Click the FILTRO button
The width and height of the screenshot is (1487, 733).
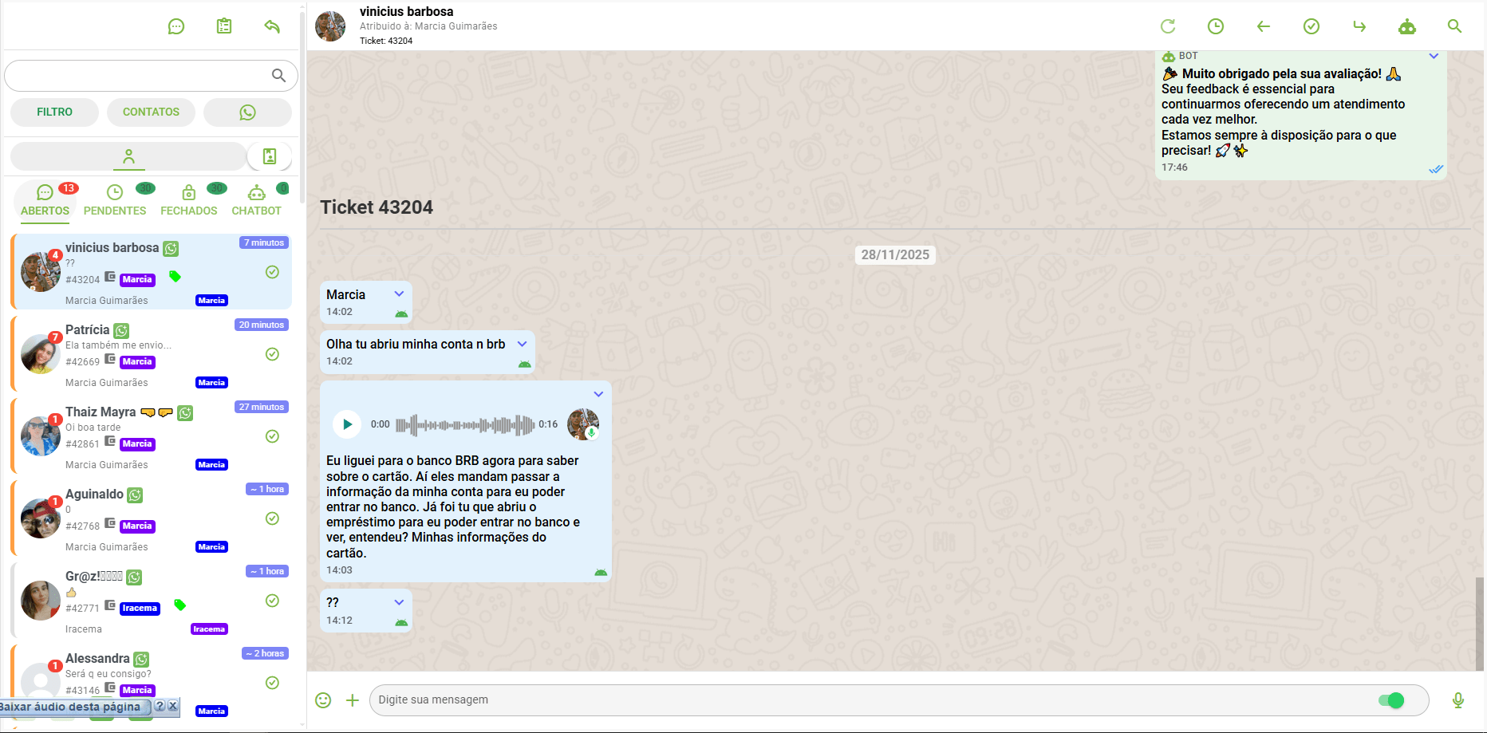[x=54, y=112]
